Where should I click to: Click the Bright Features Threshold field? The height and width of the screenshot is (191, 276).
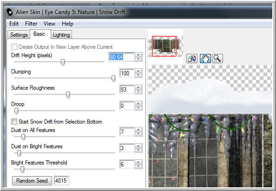127,165
